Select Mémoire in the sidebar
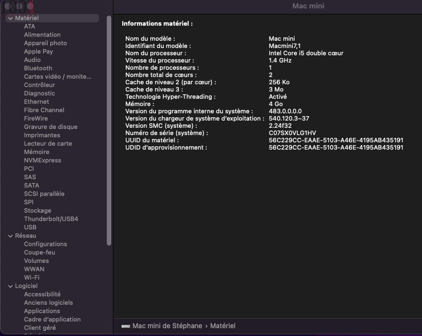 coord(36,152)
